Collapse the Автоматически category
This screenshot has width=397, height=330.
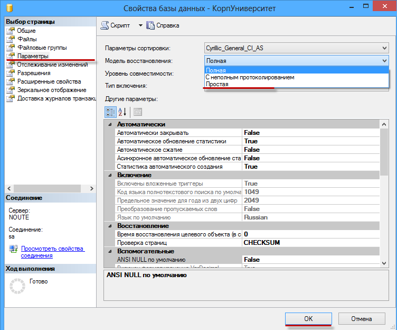(110, 124)
